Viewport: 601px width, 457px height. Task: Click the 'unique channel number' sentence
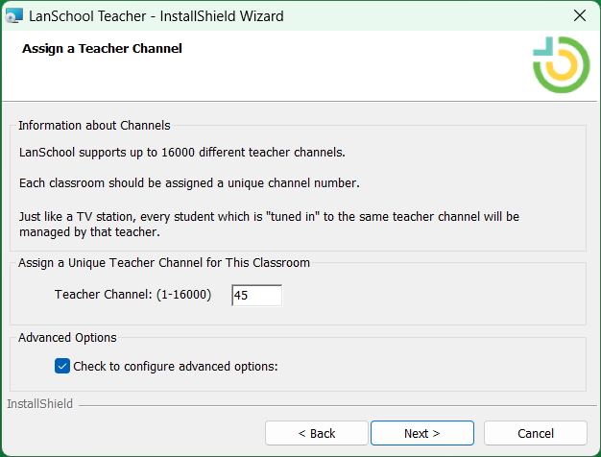point(189,182)
